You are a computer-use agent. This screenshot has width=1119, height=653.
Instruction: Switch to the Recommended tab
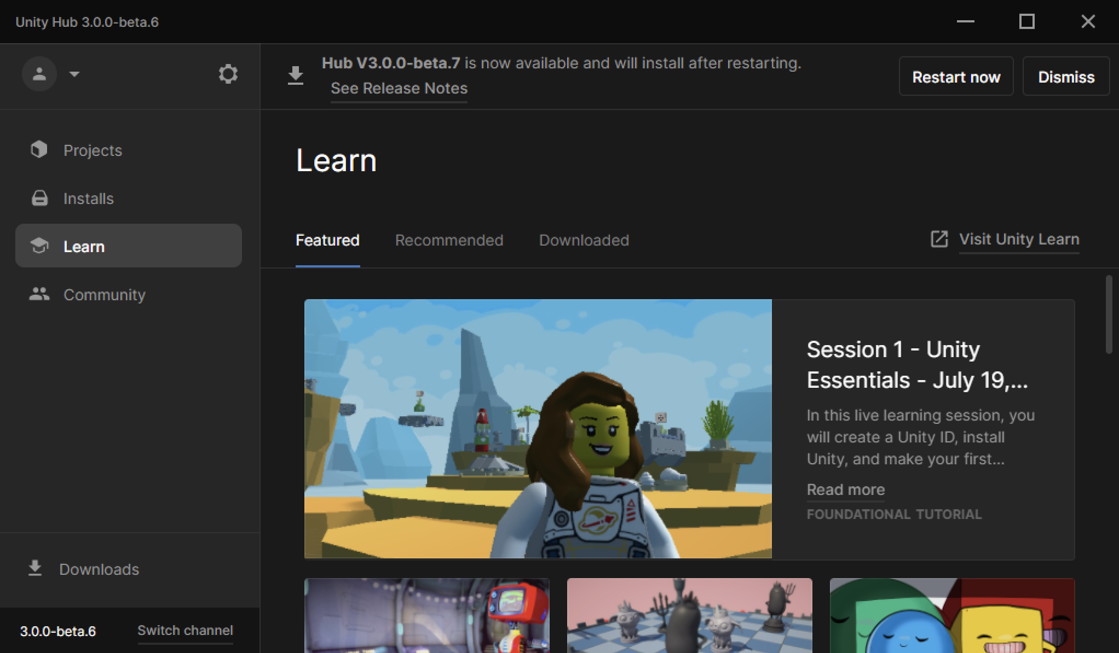pyautogui.click(x=449, y=240)
